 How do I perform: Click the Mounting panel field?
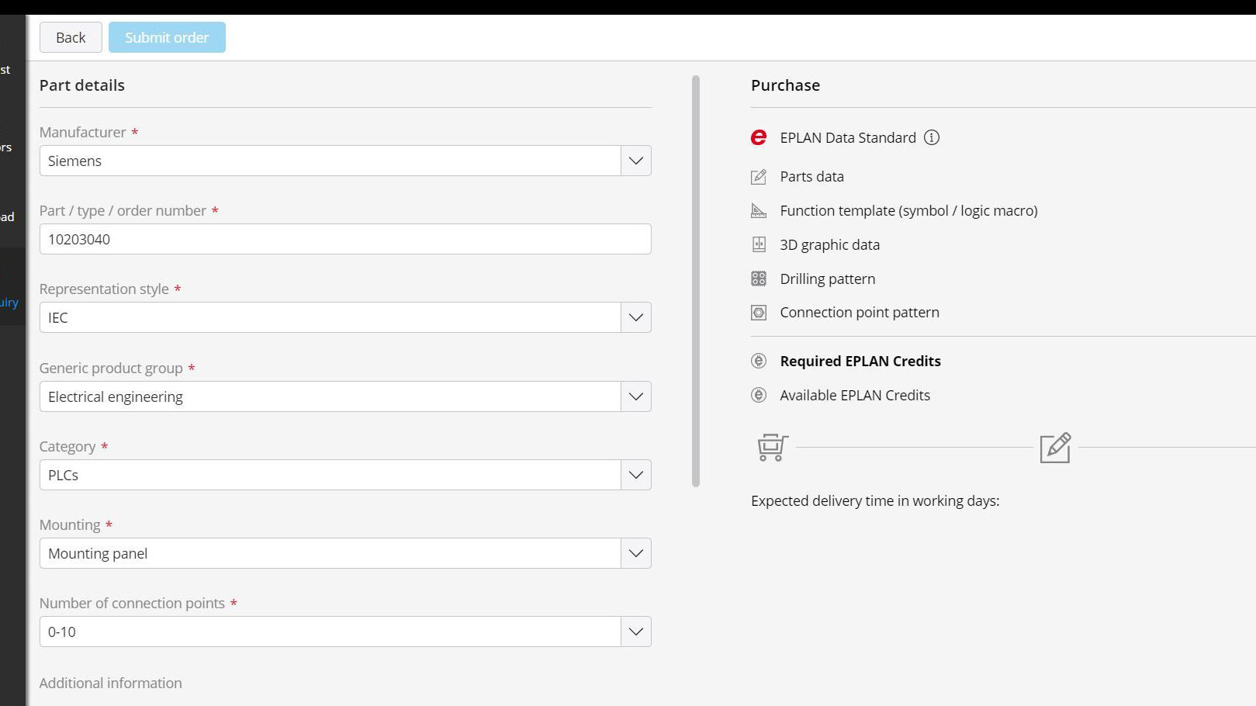click(x=330, y=553)
